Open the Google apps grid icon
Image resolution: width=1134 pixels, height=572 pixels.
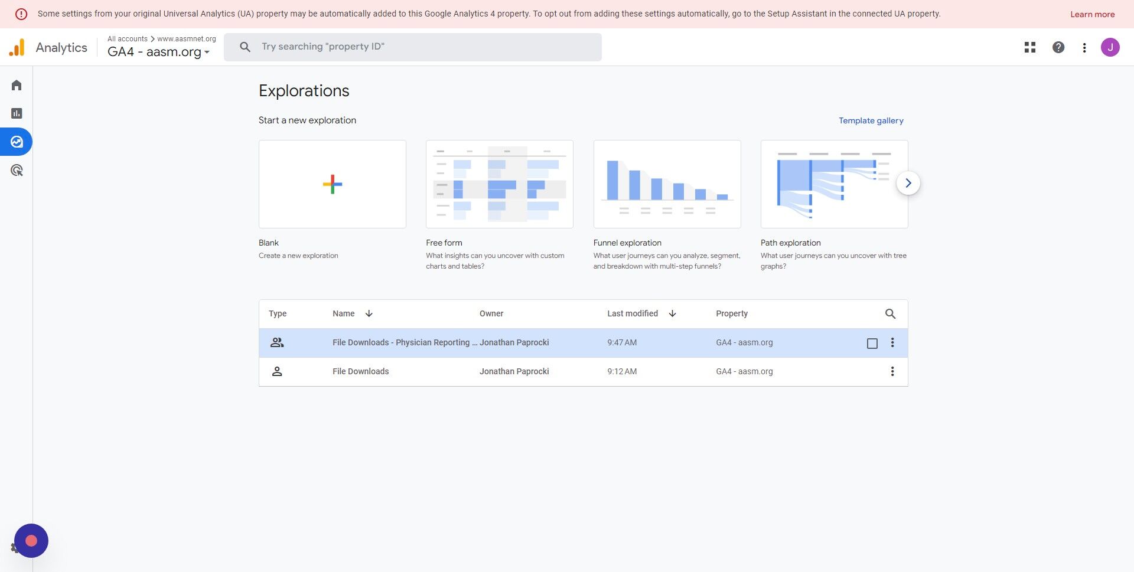[1030, 47]
